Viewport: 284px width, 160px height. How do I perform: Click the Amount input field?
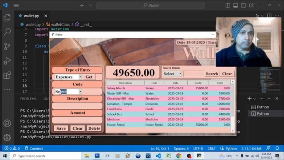(x=77, y=120)
